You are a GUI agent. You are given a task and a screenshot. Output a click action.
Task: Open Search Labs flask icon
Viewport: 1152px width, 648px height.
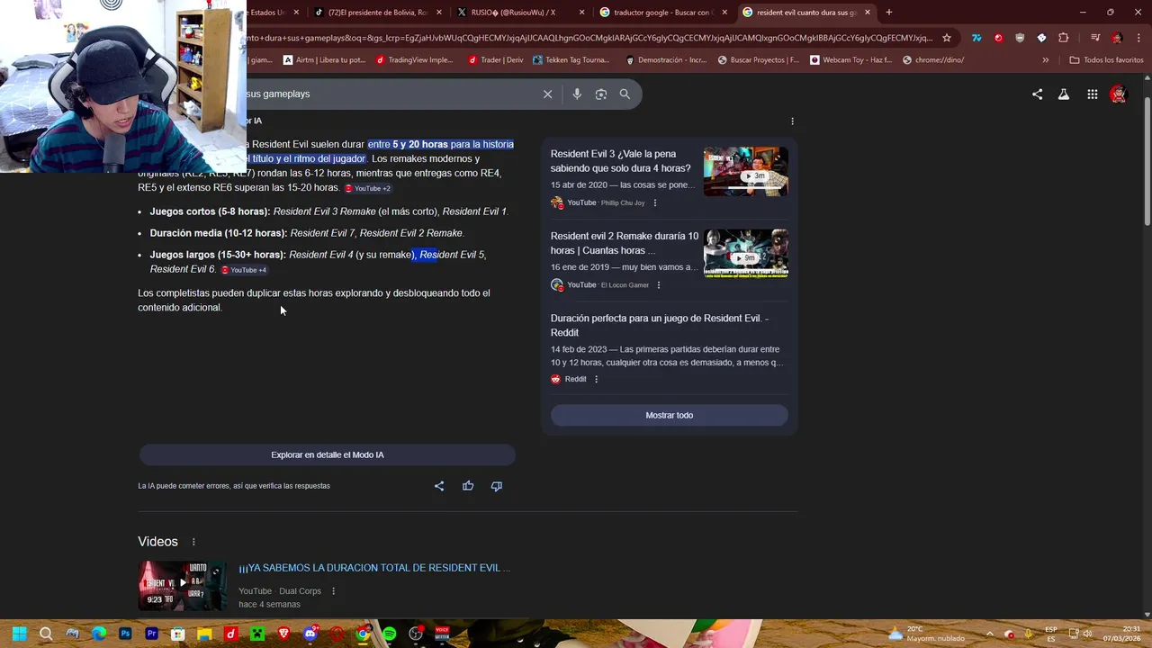tap(1064, 94)
